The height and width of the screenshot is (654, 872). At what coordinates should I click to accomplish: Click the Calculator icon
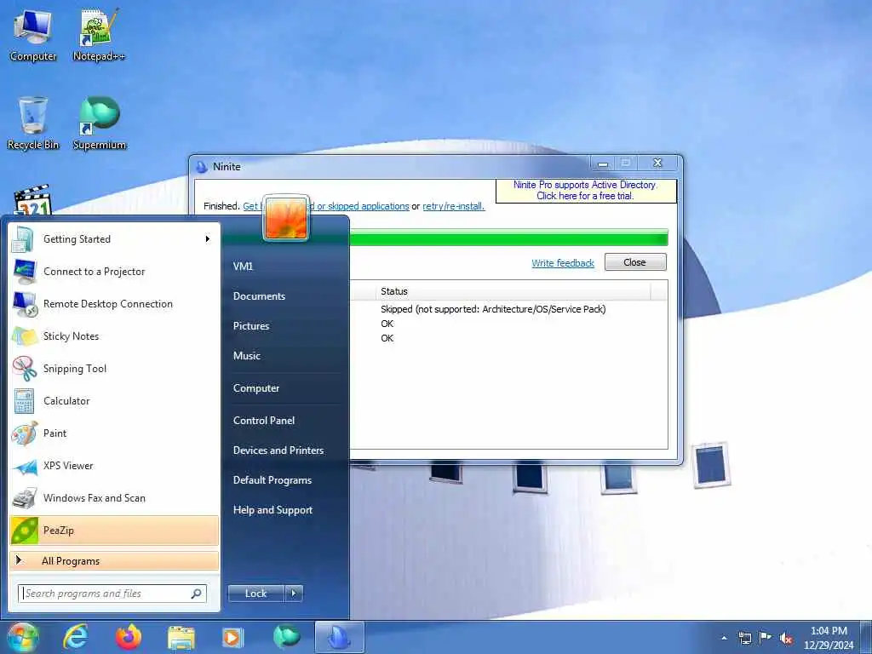(25, 401)
